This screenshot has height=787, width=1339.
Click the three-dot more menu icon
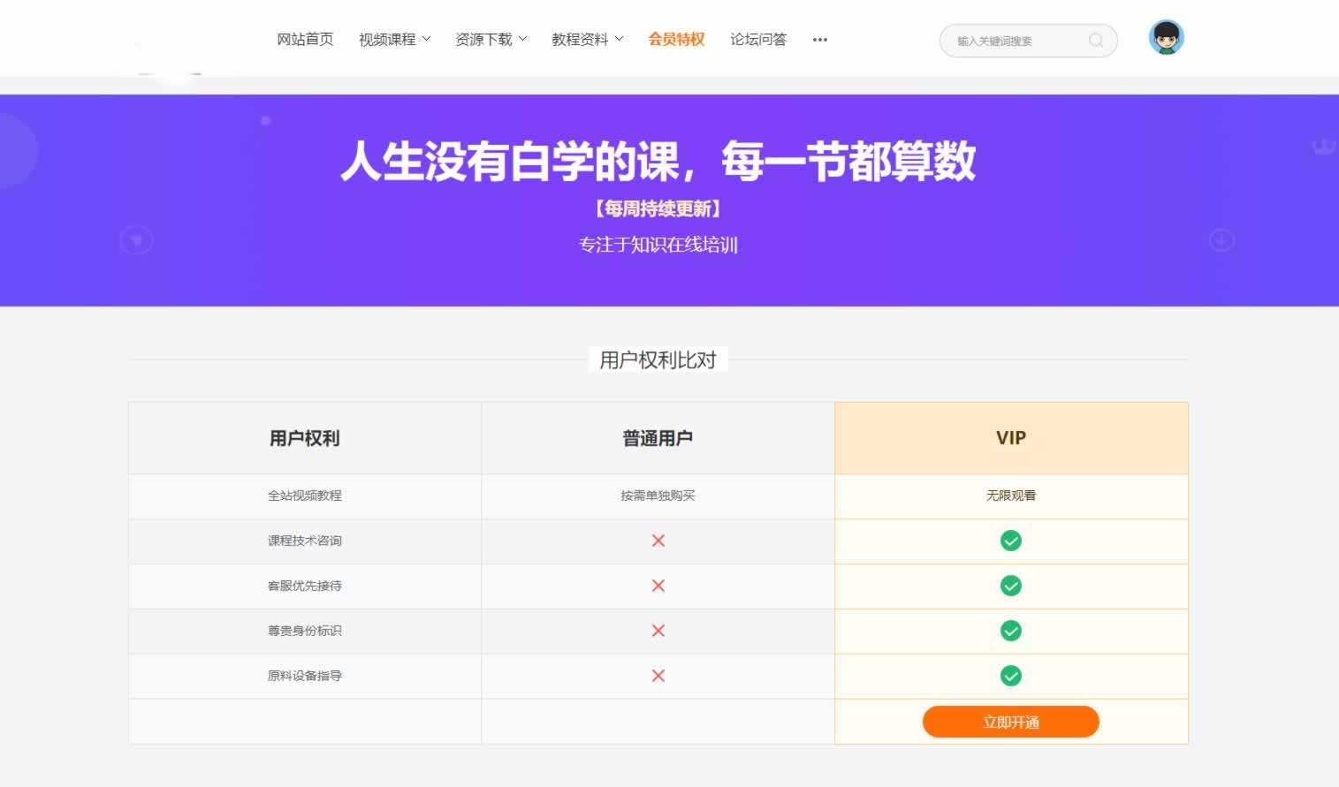click(819, 40)
